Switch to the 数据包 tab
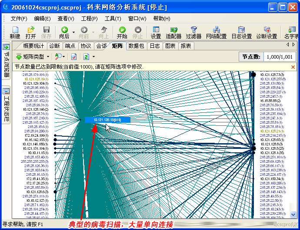 coord(136,46)
